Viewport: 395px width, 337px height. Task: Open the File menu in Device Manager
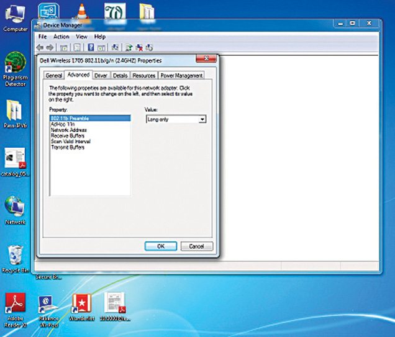tap(43, 37)
